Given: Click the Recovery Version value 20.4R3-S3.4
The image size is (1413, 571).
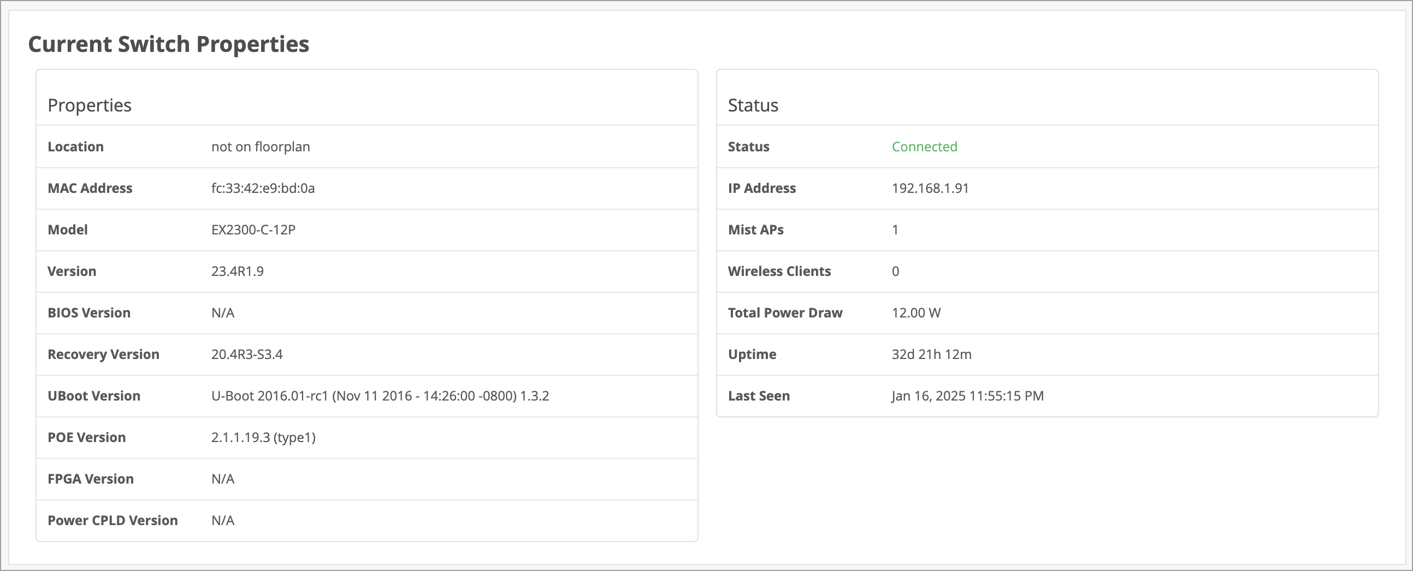Looking at the screenshot, I should click(x=247, y=354).
